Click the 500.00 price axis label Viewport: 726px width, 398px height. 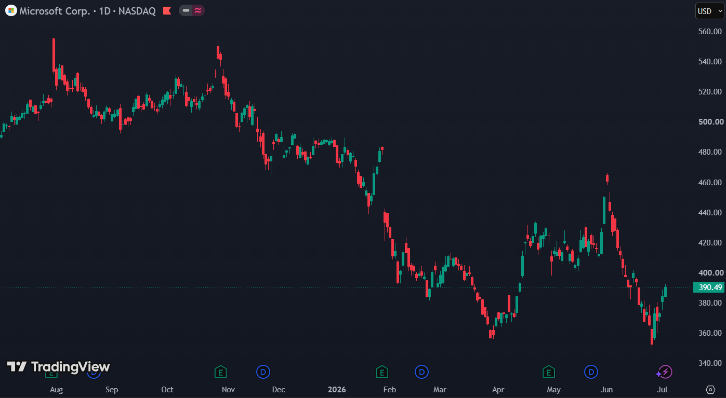tap(710, 122)
